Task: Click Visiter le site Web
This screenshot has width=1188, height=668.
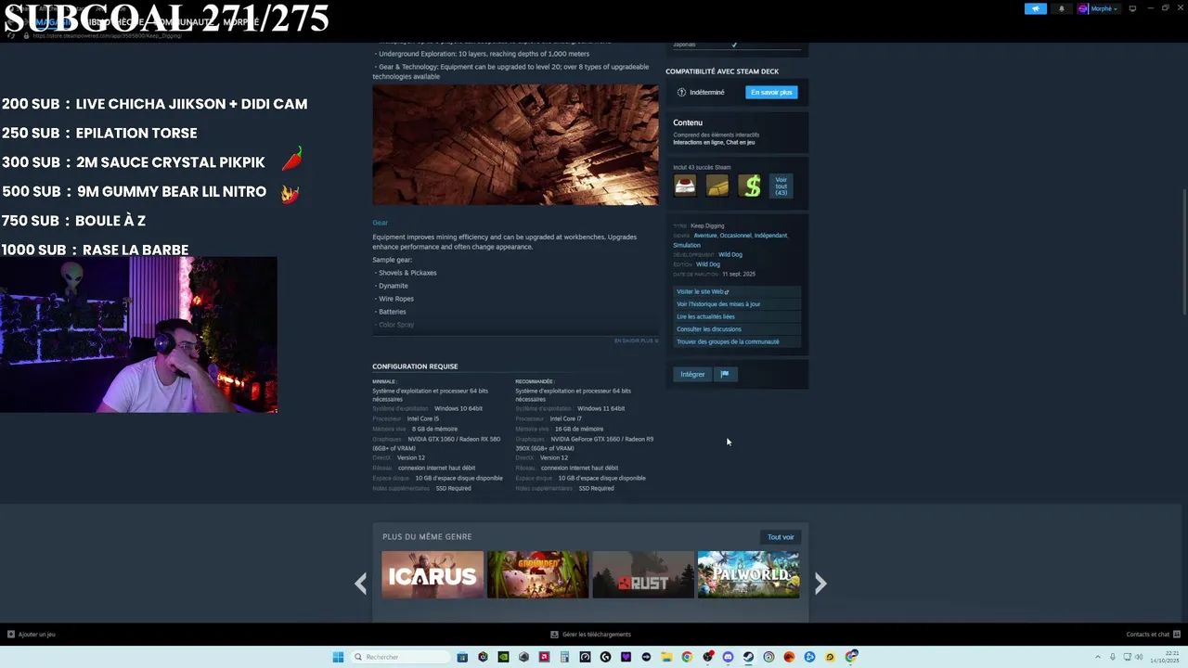Action: coord(737,291)
